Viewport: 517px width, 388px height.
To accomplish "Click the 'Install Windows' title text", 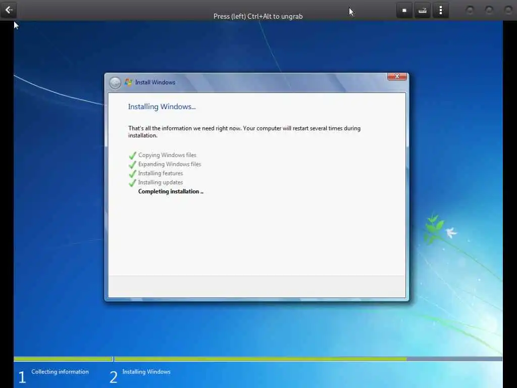I will pos(155,82).
